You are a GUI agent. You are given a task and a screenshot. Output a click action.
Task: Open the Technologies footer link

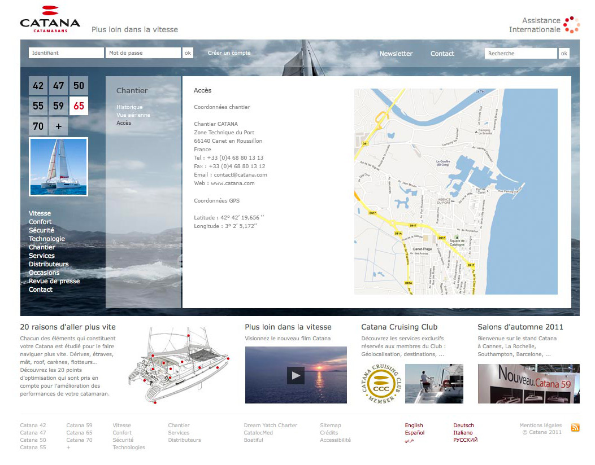click(129, 448)
